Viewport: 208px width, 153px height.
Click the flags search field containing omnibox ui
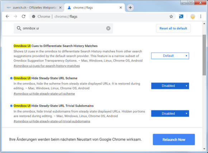tap(63, 28)
